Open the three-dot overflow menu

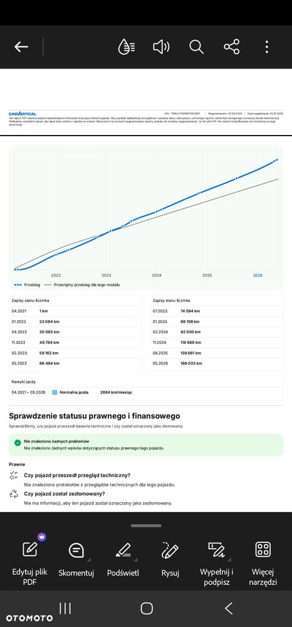(267, 47)
